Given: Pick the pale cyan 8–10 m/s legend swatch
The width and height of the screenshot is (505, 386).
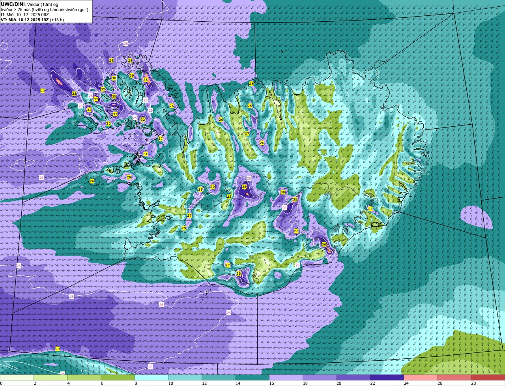Looking at the screenshot, I should point(152,378).
